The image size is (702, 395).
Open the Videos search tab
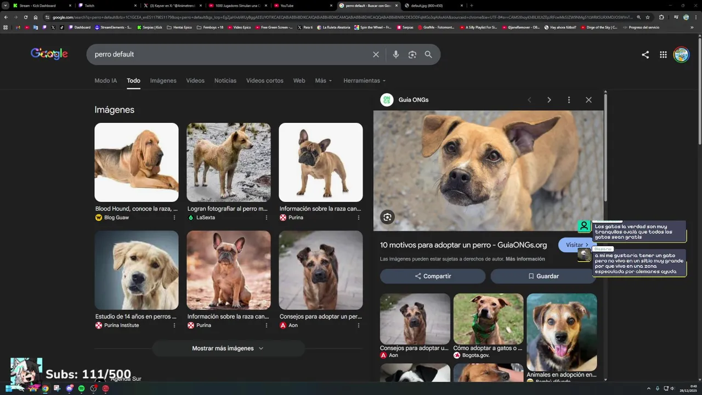(x=195, y=81)
